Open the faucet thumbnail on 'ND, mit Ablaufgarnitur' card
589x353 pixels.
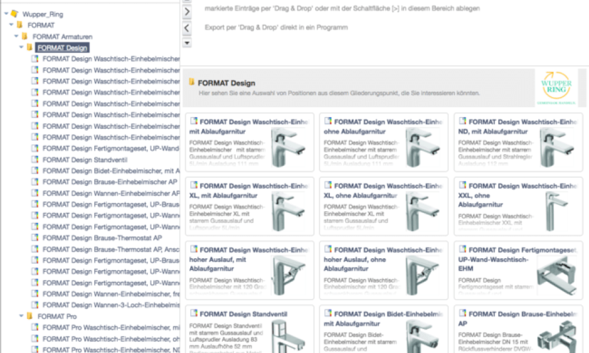click(557, 148)
